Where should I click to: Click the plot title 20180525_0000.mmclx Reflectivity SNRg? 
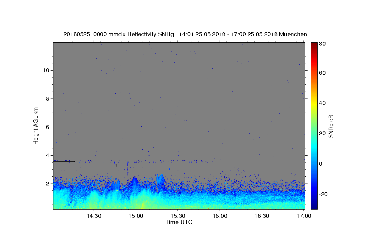coord(119,35)
